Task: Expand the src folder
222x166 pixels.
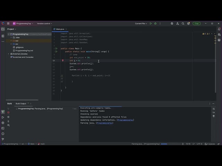Action: [x=11, y=44]
